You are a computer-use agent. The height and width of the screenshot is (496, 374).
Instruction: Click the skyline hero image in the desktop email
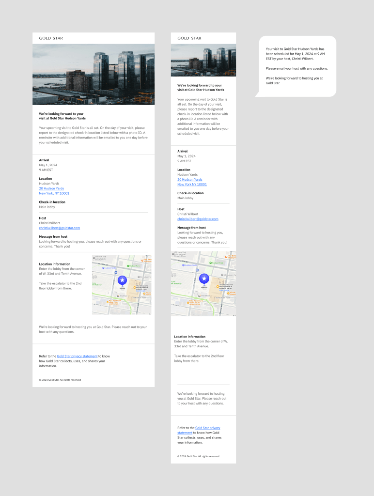[x=93, y=75]
